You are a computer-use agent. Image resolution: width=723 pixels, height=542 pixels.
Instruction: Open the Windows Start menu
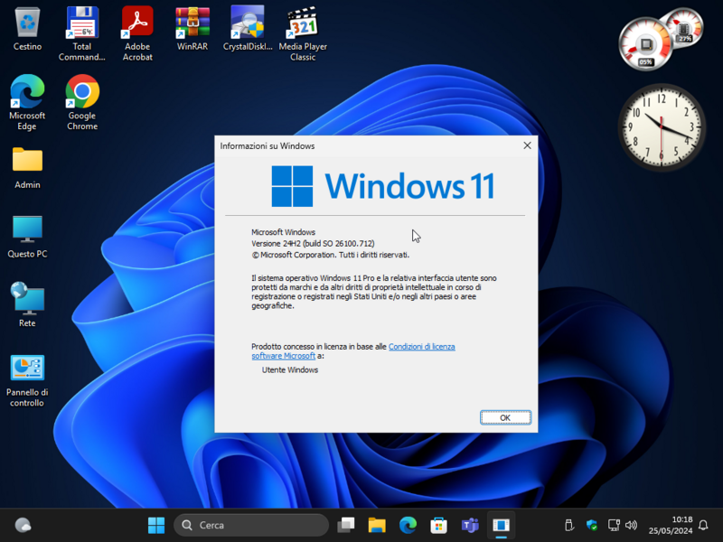(155, 525)
